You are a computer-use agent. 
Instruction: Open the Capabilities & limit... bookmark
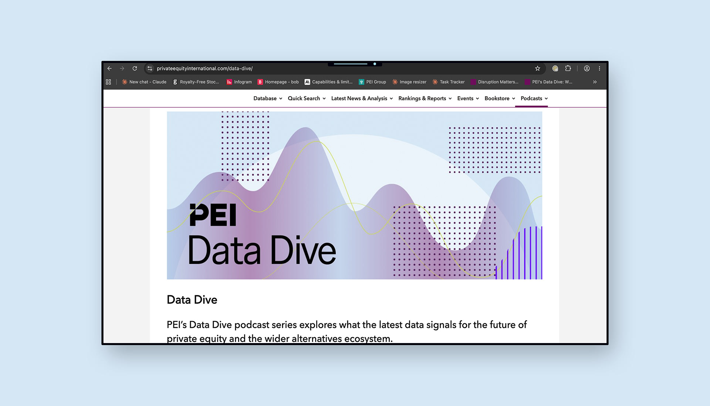pos(328,82)
